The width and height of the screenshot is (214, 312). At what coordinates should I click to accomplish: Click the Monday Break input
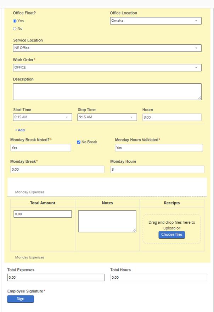point(57,169)
